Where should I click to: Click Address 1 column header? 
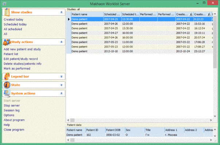[174, 130]
